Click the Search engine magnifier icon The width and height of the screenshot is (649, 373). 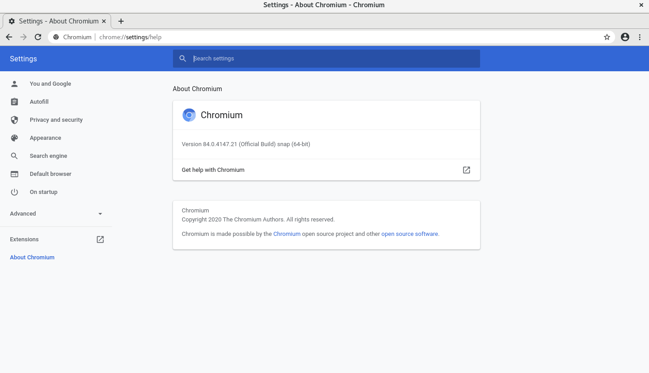coord(14,156)
